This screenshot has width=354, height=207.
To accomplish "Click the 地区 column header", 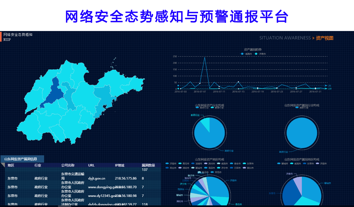I will [x=11, y=165].
